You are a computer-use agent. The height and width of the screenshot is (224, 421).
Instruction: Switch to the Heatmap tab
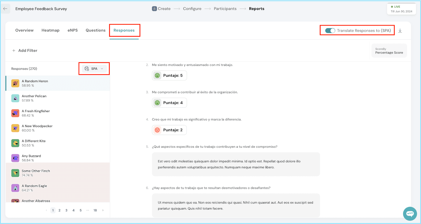click(x=51, y=30)
